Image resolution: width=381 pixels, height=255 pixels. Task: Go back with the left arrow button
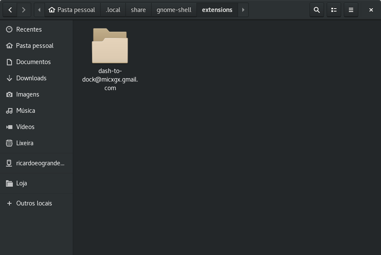10,10
